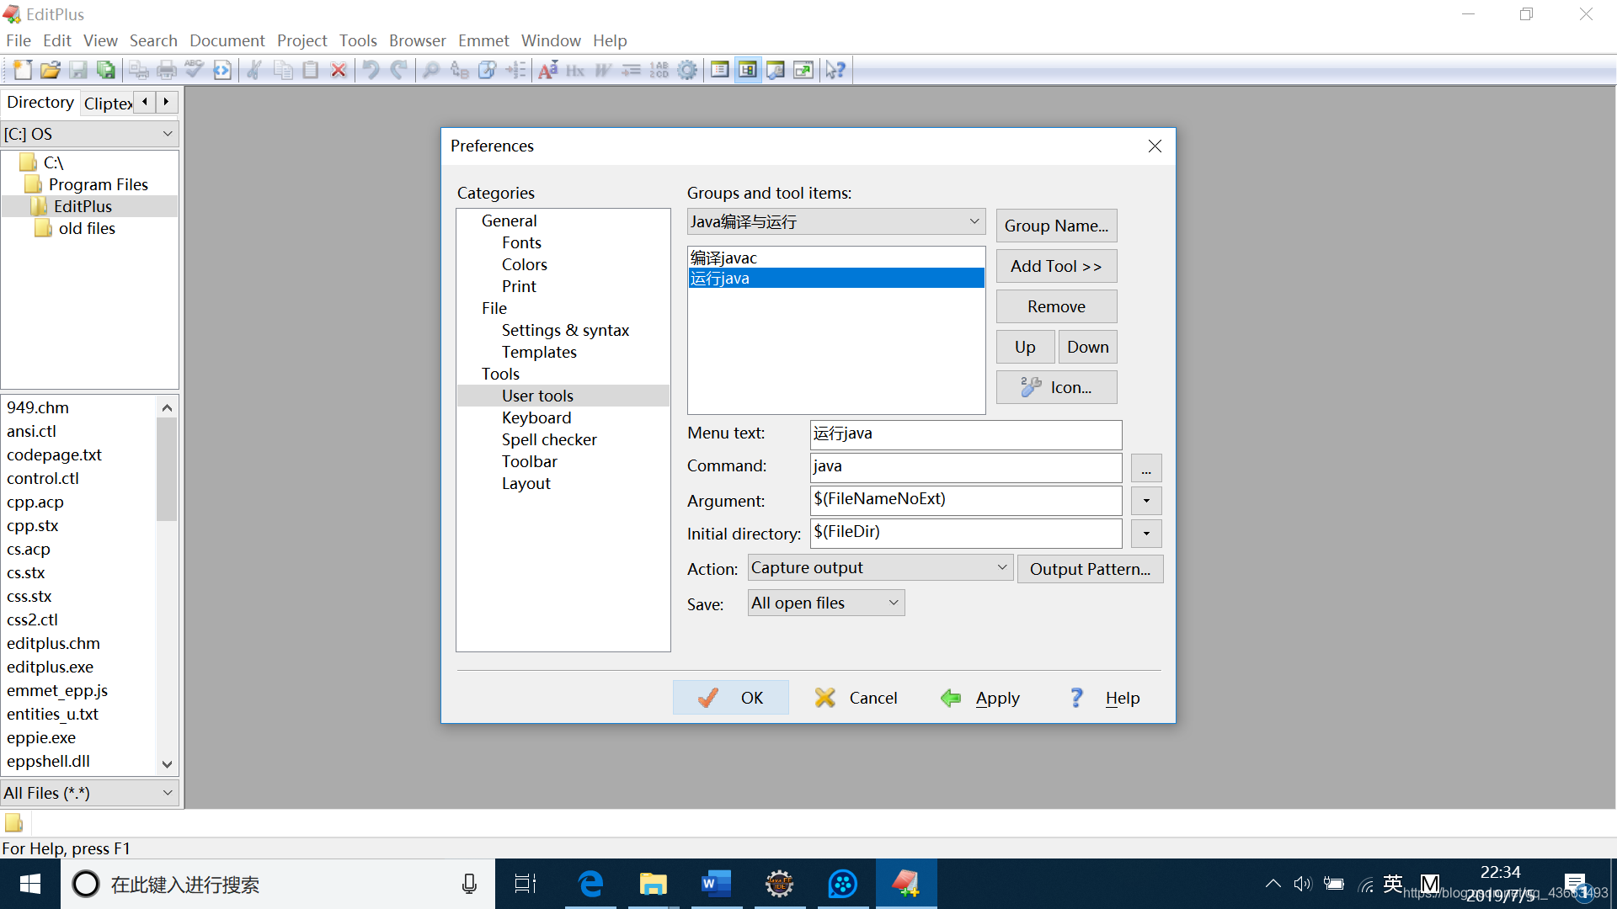Expand Initial directory variable picker
1617x909 pixels.
(1145, 533)
